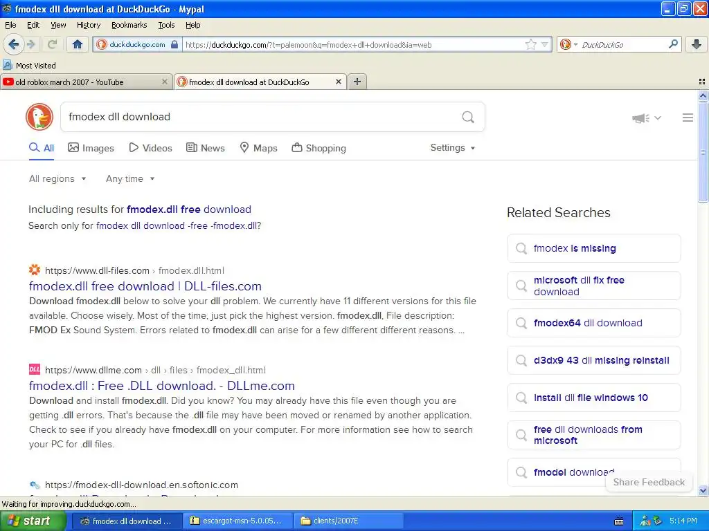Image resolution: width=709 pixels, height=531 pixels.
Task: Open the downloads arrow button
Action: coord(697,44)
